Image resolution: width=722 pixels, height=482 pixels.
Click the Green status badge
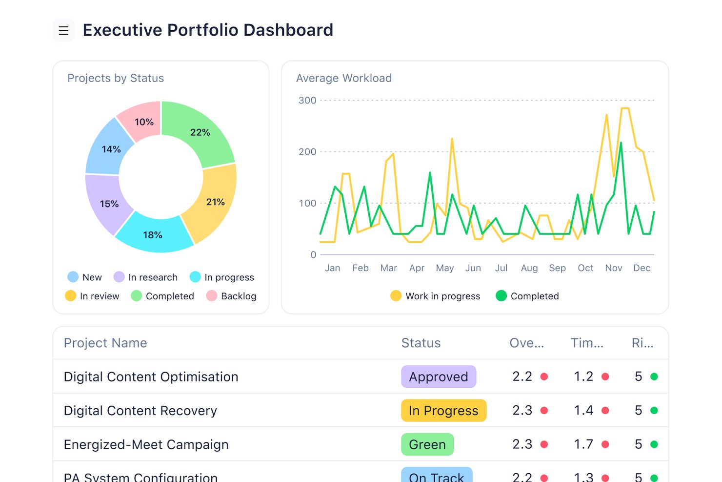pyautogui.click(x=427, y=444)
